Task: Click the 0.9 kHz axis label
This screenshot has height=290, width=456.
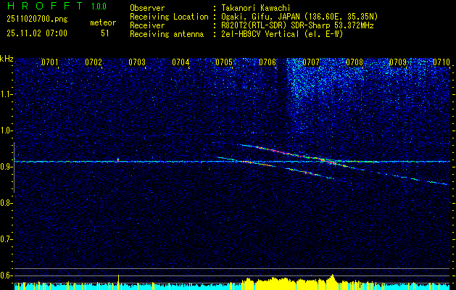Action: click(x=6, y=167)
